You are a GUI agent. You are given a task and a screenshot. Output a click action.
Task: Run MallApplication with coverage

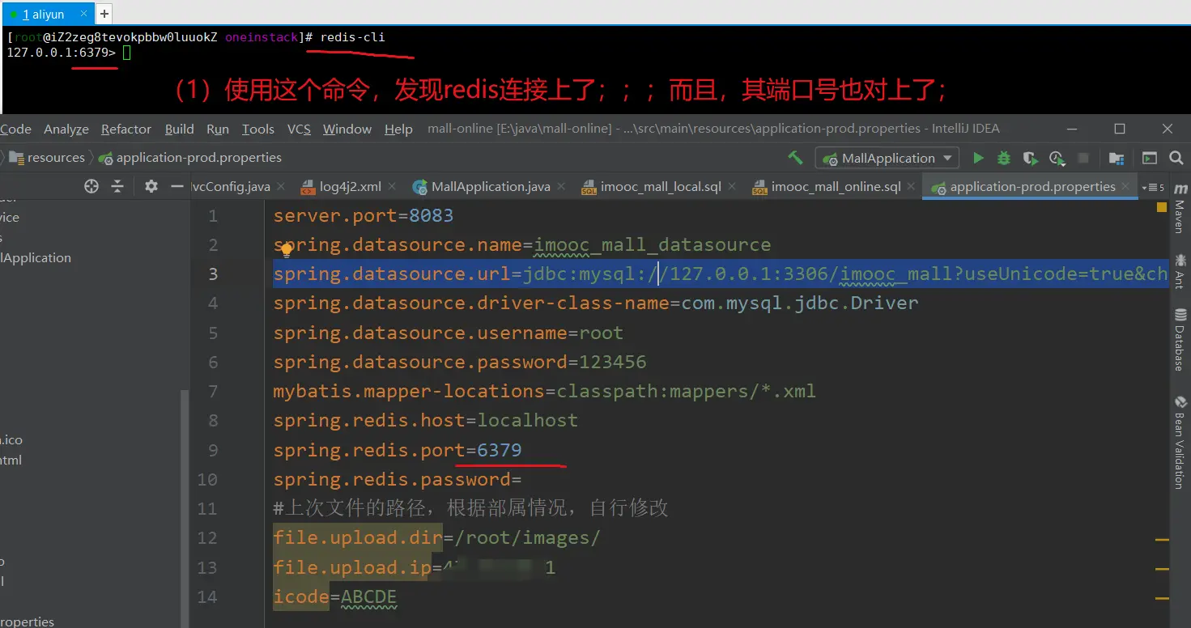point(1030,158)
